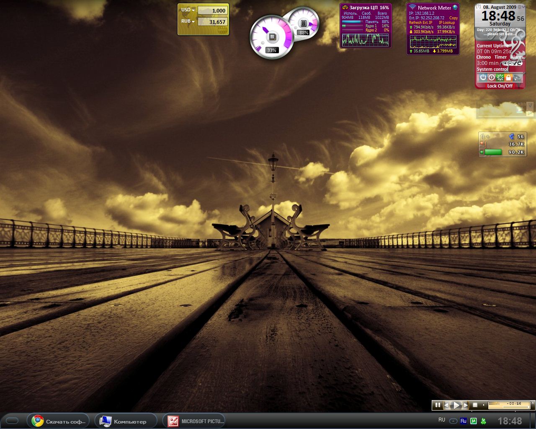Image resolution: width=536 pixels, height=429 pixels.
Task: Click the green download bar showing 90.2K
Action: 493,152
